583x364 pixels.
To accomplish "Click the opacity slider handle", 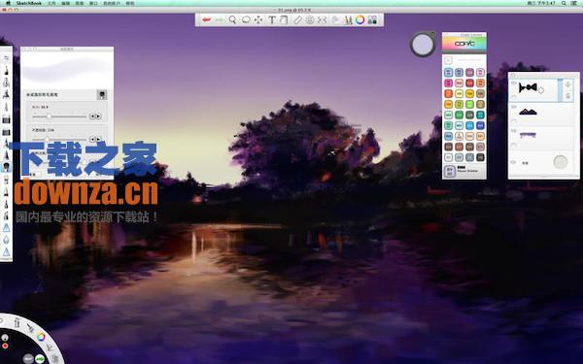I will tap(47, 139).
